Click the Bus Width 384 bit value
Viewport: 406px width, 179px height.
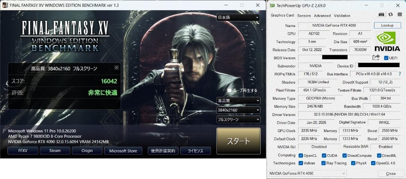(385, 98)
